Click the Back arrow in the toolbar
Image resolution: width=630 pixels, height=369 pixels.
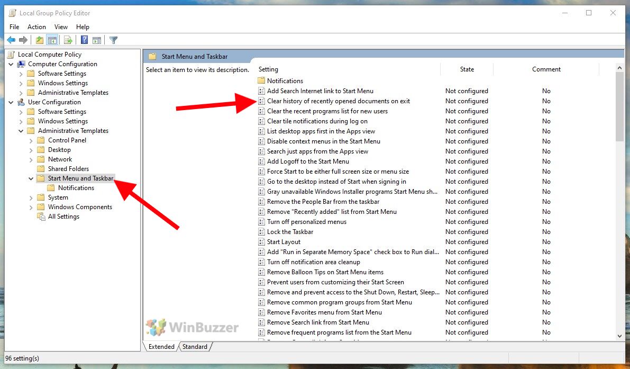(x=11, y=40)
